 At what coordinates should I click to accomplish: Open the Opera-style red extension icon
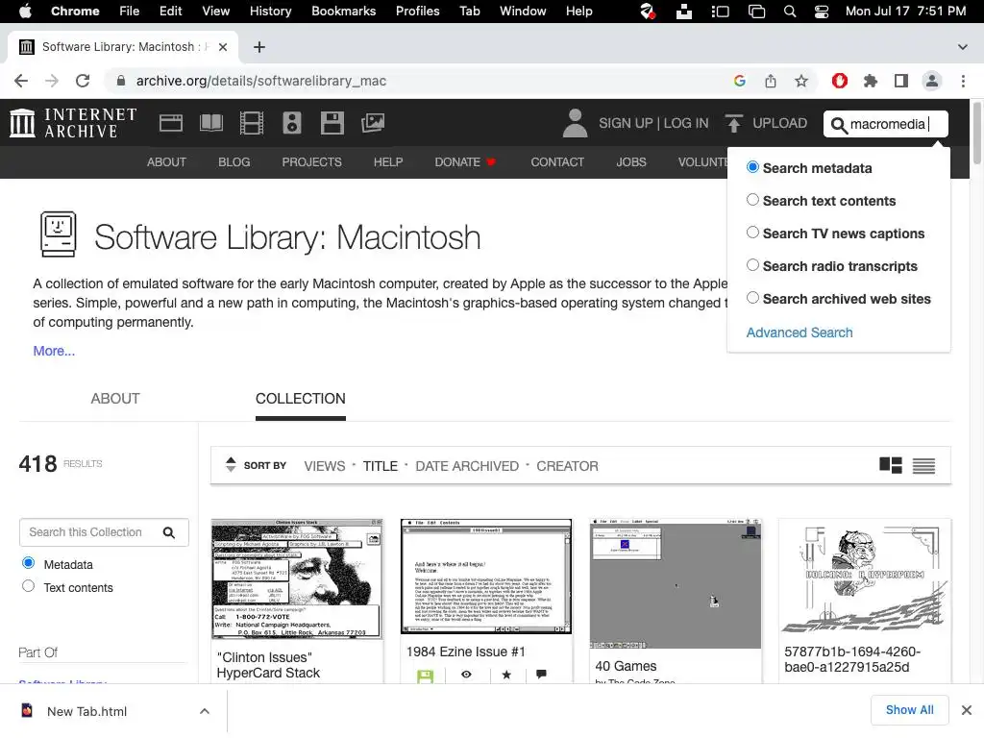(x=840, y=81)
